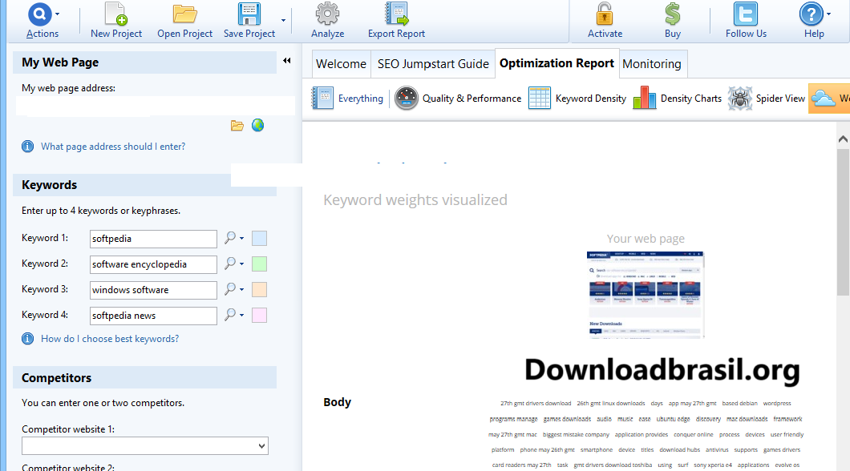
Task: Open the Density Charts view
Action: pos(678,99)
